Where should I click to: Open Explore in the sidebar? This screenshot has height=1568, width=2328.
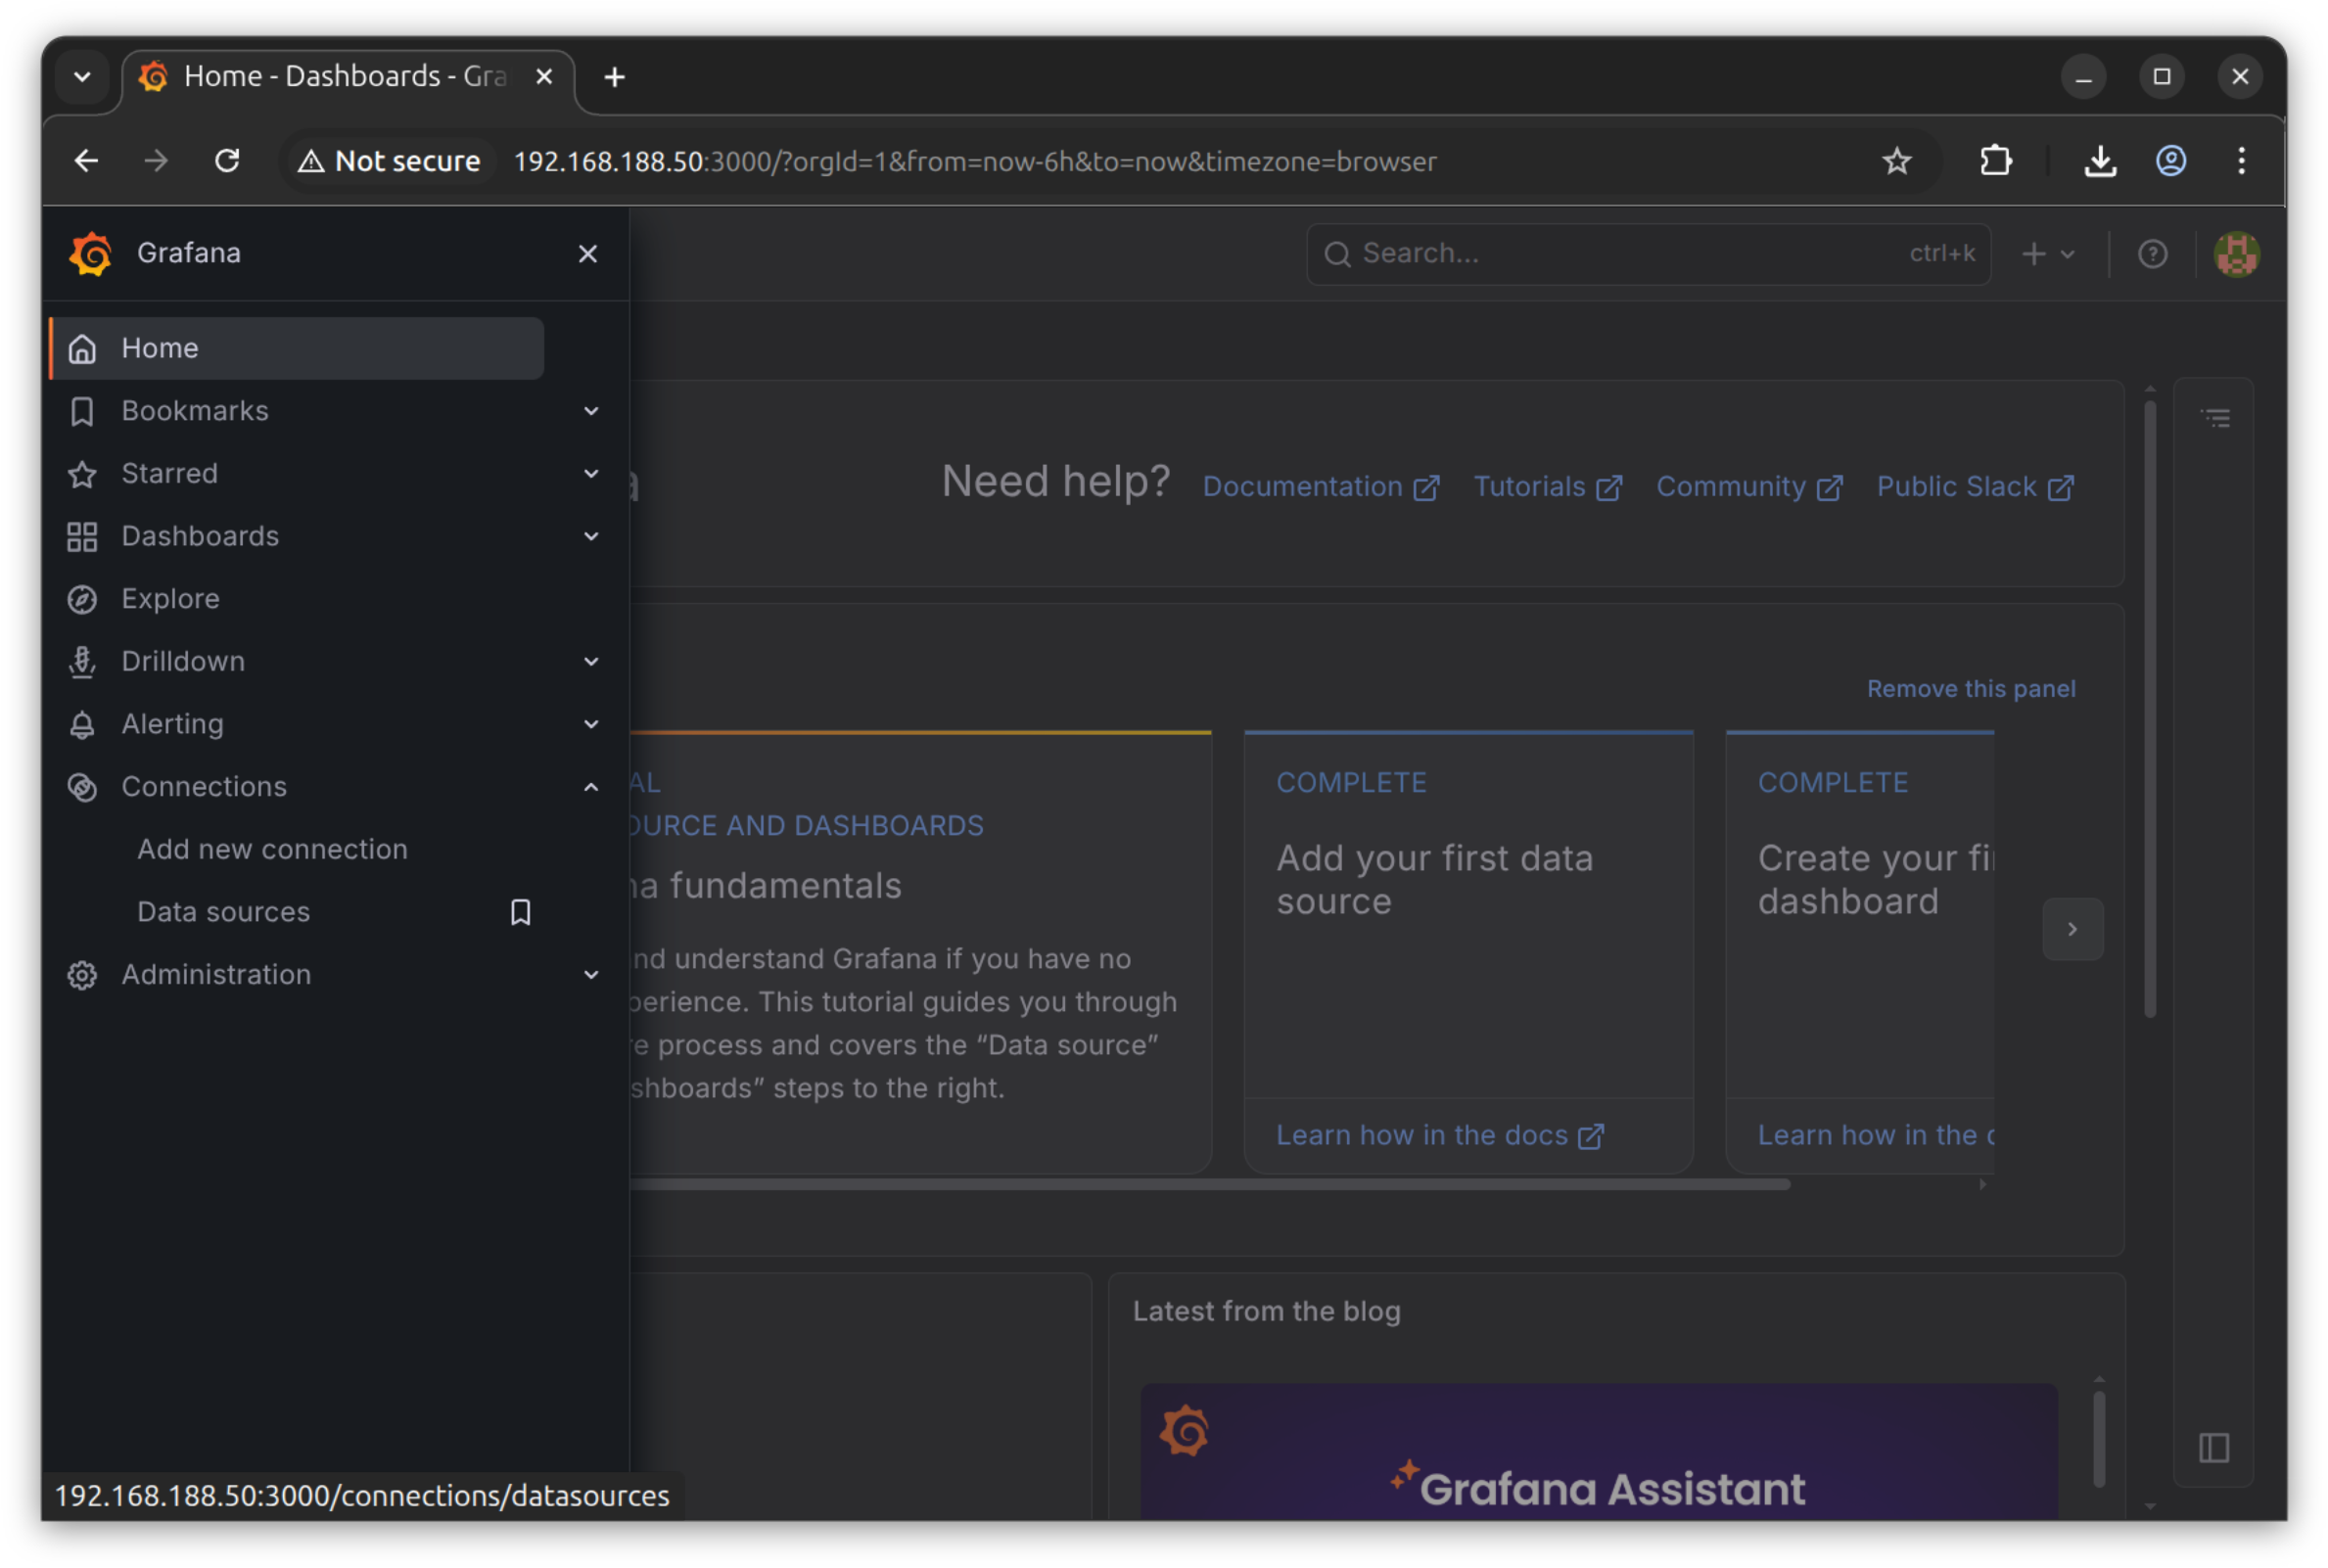(171, 599)
